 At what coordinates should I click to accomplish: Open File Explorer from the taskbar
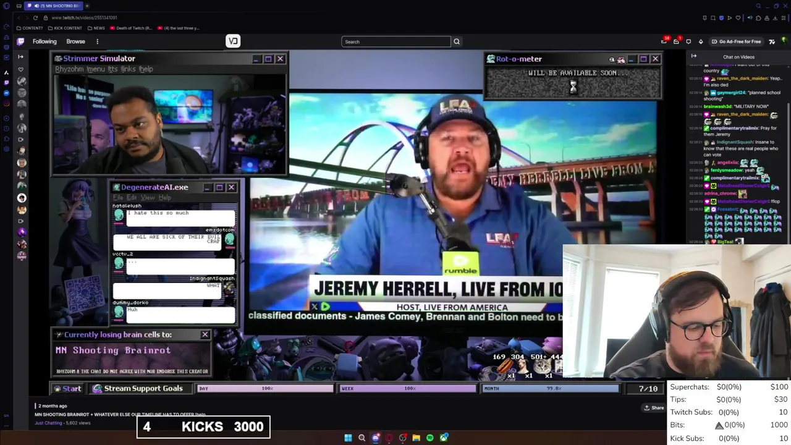(x=417, y=438)
